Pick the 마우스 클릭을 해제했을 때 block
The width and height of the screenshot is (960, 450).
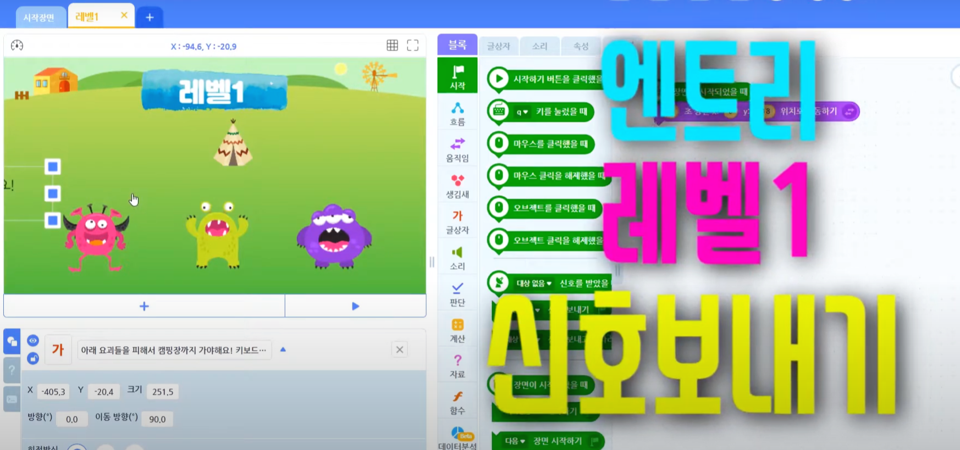tap(549, 176)
